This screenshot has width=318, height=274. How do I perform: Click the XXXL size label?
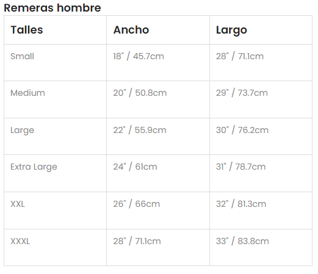click(20, 241)
